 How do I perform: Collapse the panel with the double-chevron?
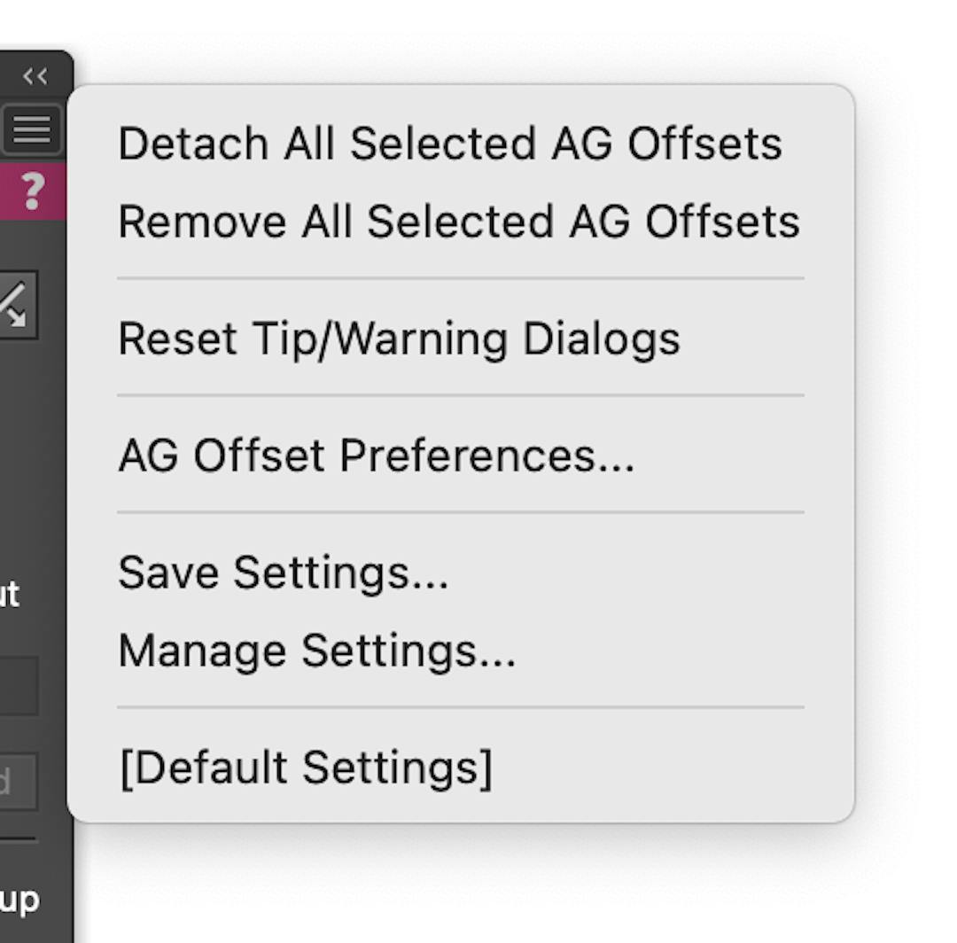(x=35, y=76)
